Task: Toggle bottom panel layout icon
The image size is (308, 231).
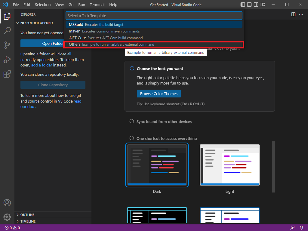Action: pyautogui.click(x=249, y=5)
